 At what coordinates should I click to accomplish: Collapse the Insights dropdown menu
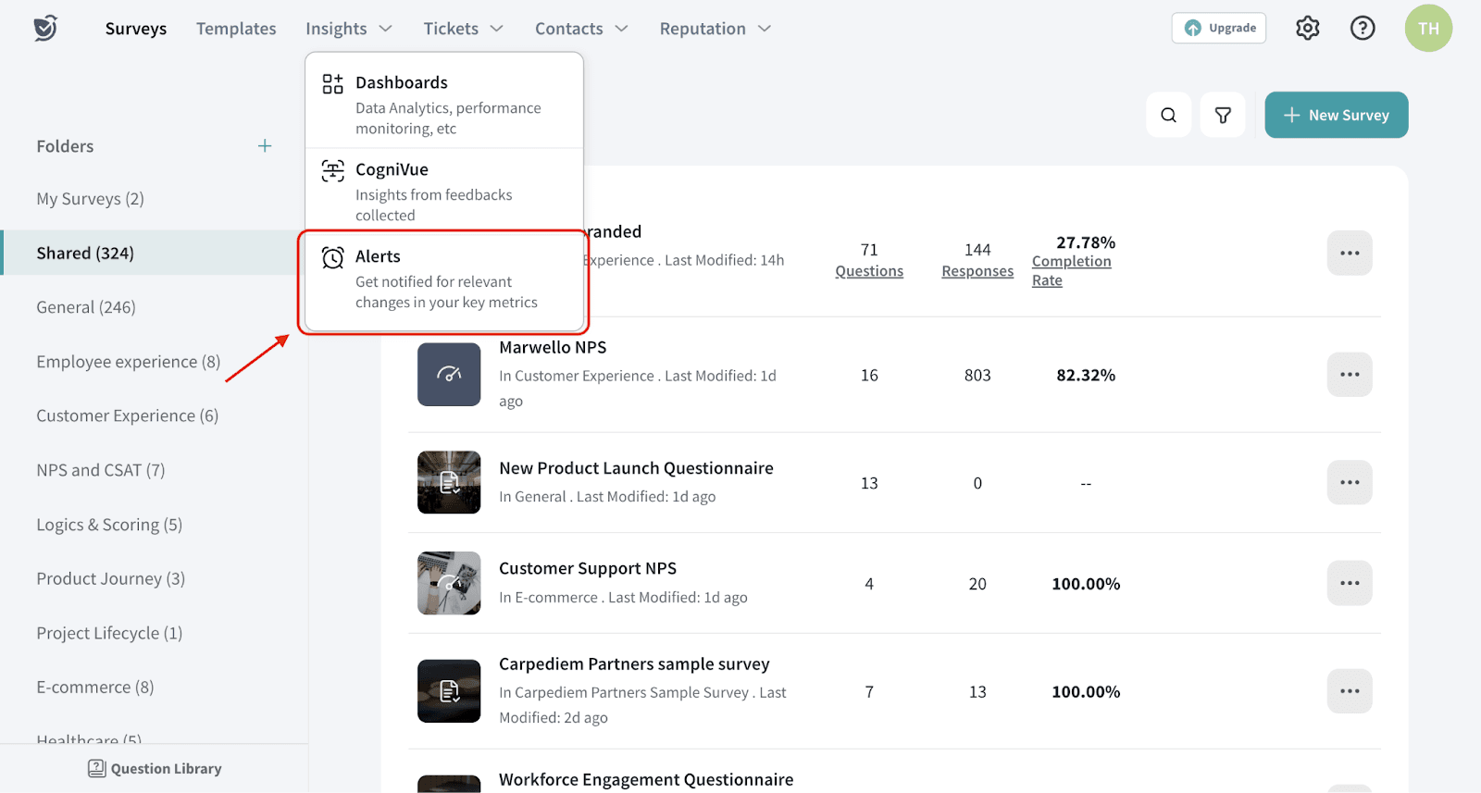tap(348, 29)
